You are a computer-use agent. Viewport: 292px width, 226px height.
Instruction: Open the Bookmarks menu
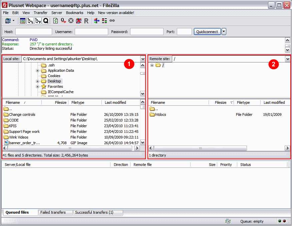click(x=75, y=13)
